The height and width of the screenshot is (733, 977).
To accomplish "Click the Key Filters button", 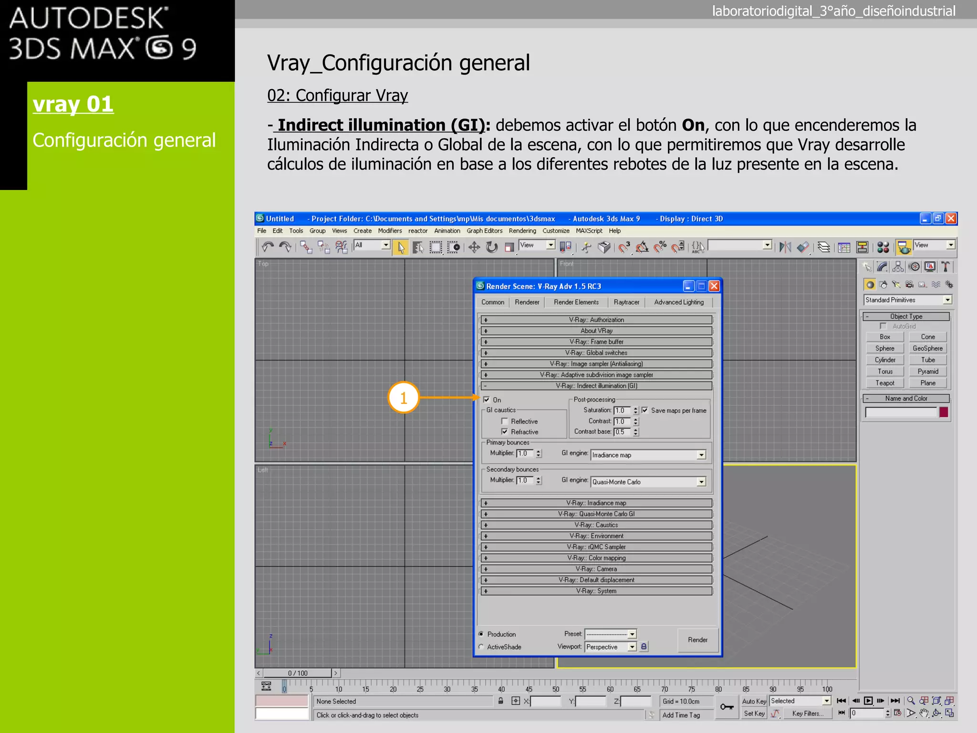I will 808,713.
